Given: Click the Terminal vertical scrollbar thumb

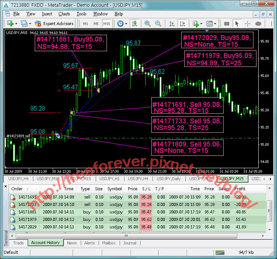Looking at the screenshot, I should [269, 210].
